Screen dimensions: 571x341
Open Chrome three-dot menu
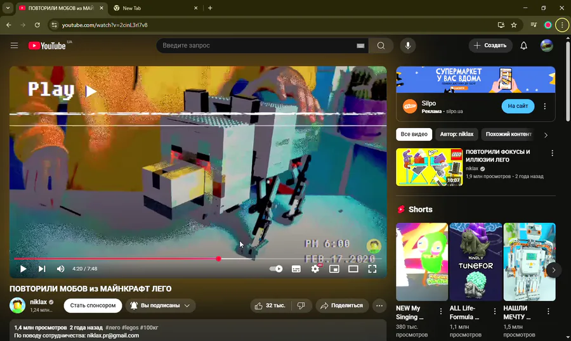tap(562, 25)
